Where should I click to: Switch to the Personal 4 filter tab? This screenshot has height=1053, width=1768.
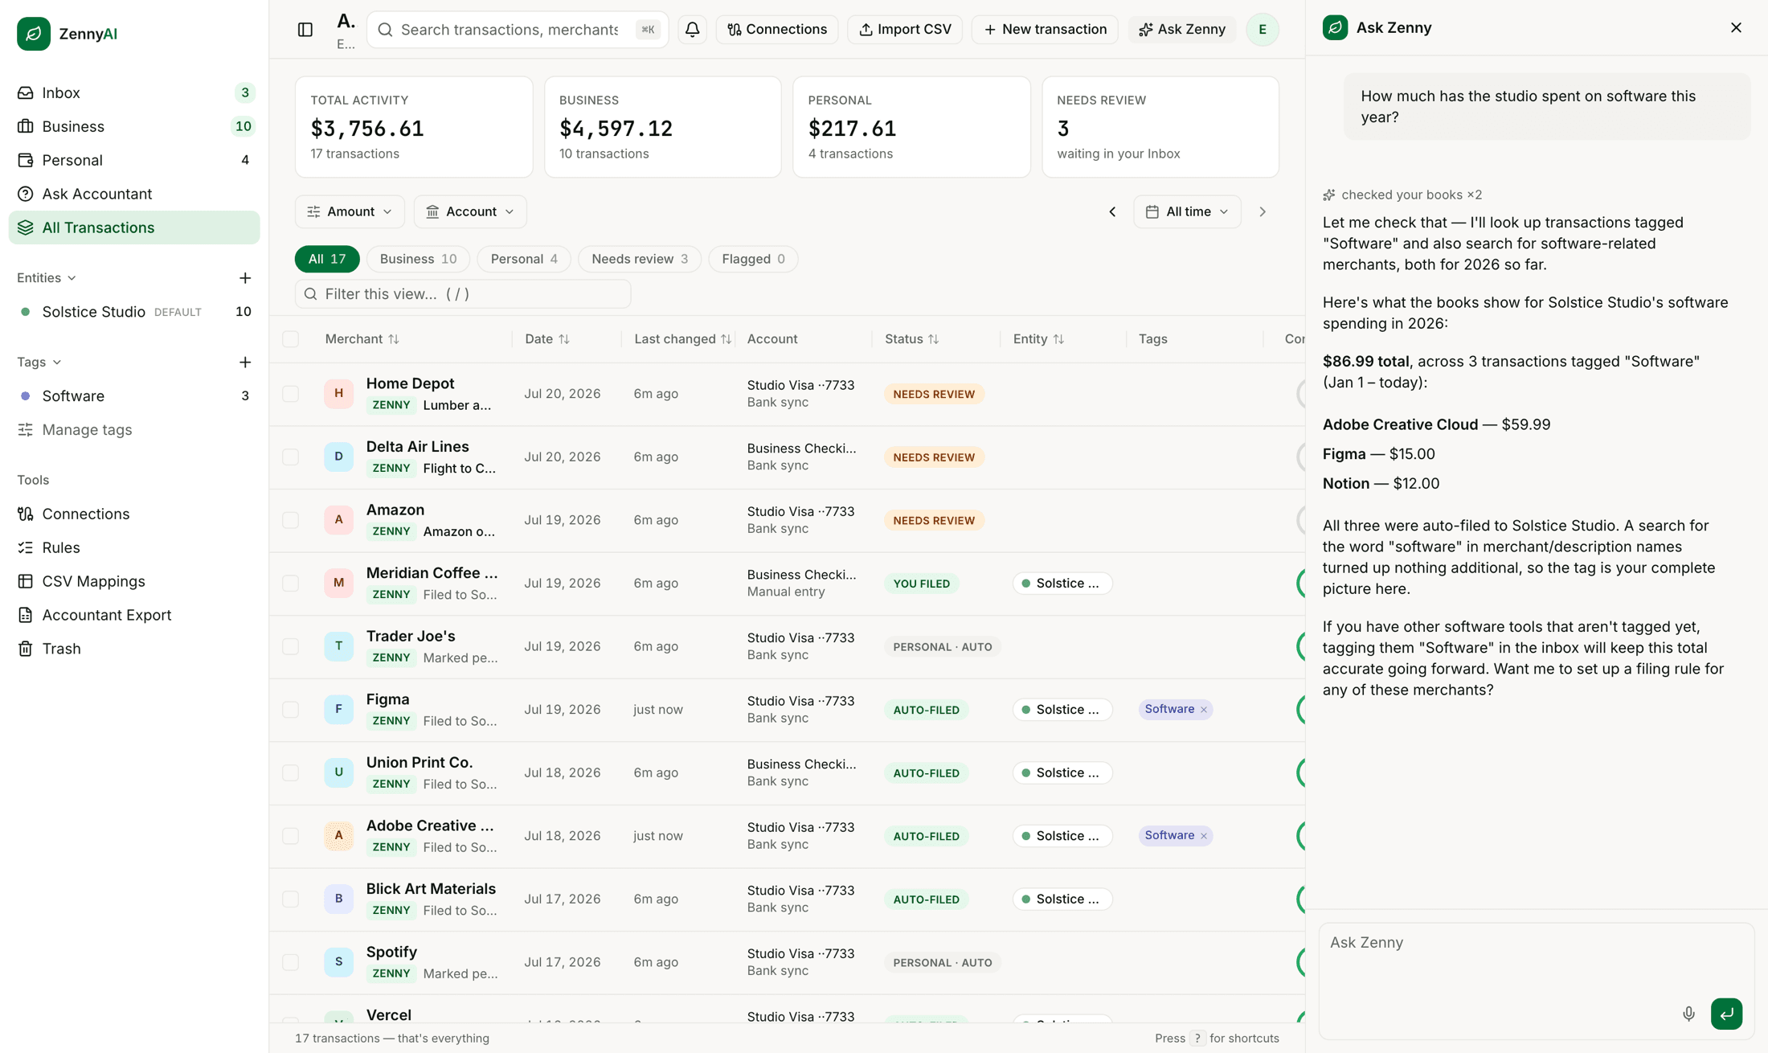click(x=524, y=259)
